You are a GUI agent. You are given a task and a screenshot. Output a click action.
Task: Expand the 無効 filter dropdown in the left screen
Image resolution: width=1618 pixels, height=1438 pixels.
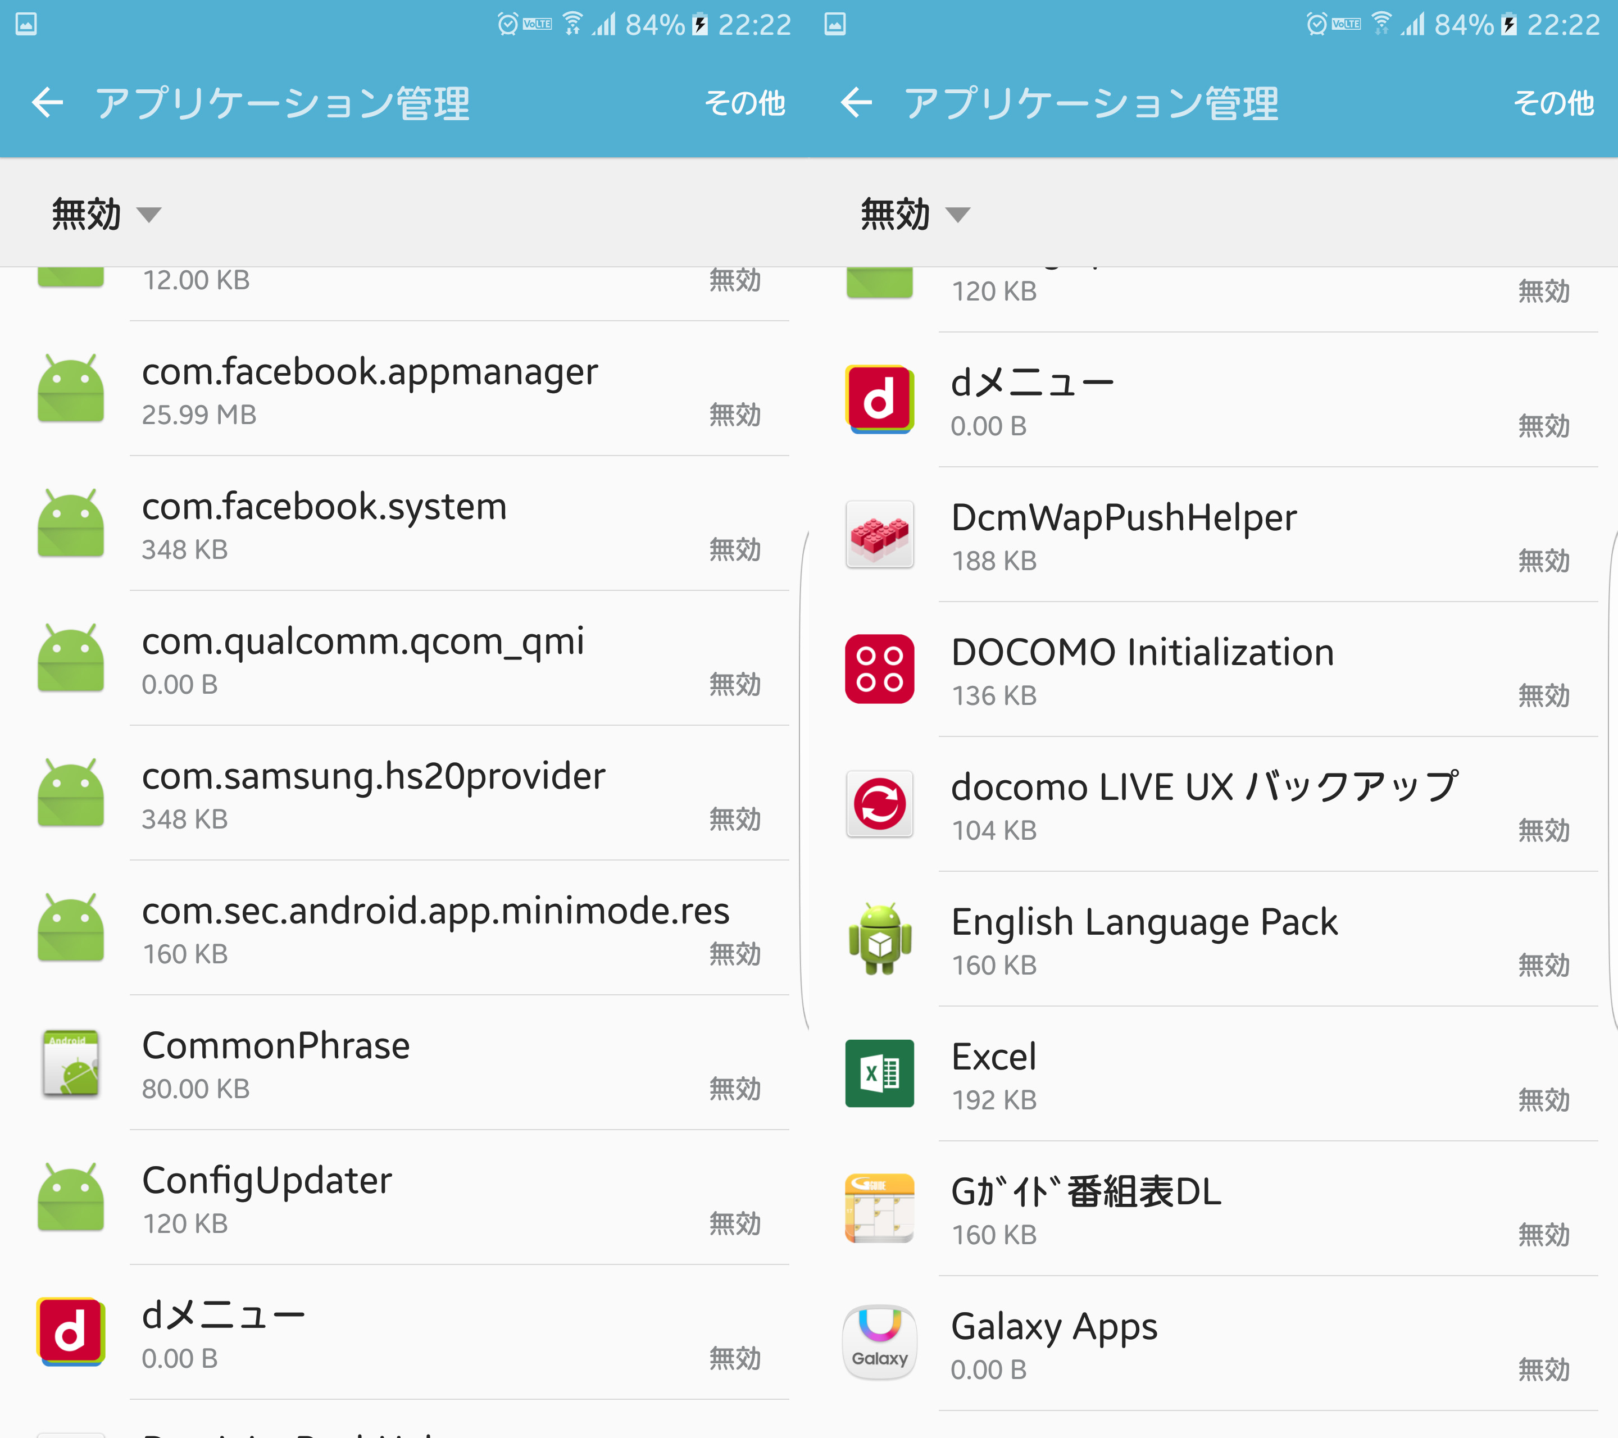click(107, 213)
